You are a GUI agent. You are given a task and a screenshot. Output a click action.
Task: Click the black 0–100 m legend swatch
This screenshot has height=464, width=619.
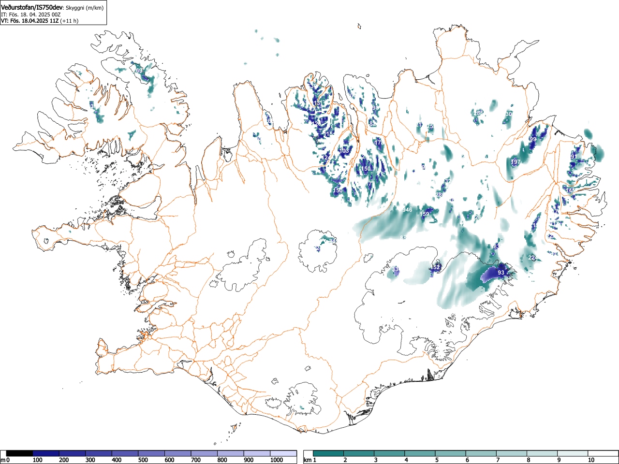(20, 453)
